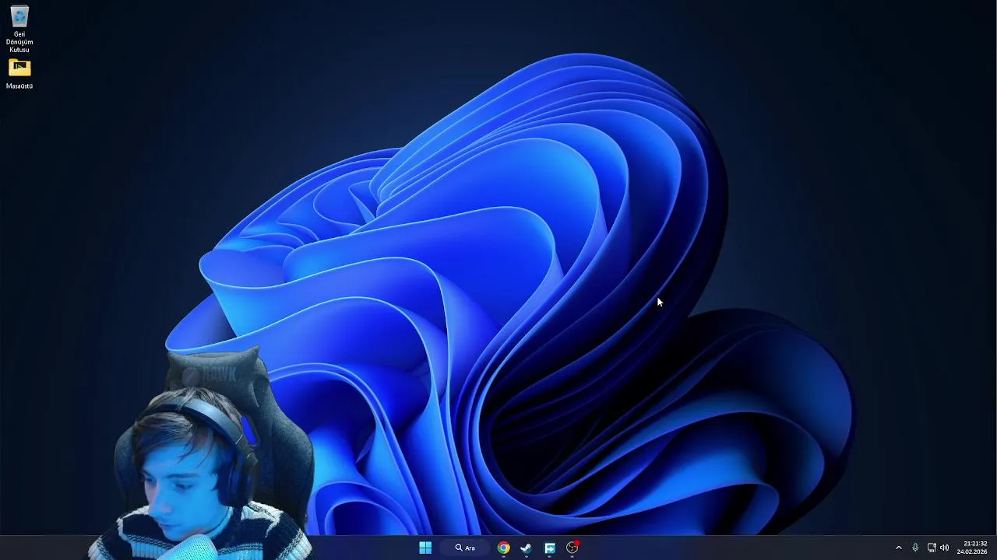The width and height of the screenshot is (997, 560).
Task: Open the volume speaker icon
Action: pos(945,548)
